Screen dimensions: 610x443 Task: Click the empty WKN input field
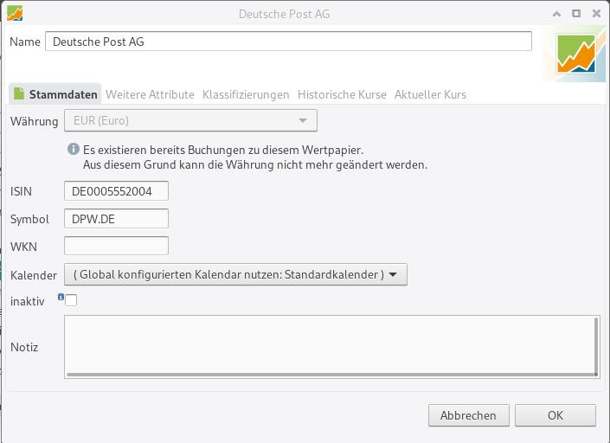[x=116, y=246]
